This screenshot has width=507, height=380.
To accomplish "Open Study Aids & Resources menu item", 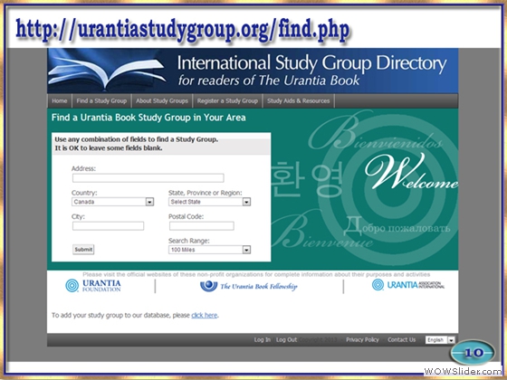I will (x=298, y=100).
